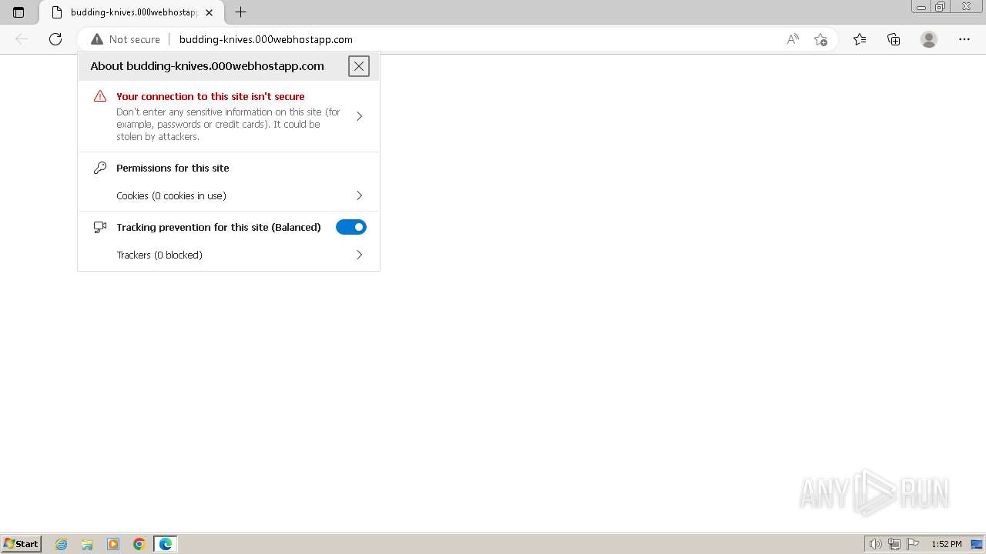
Task: Launch Internet Explorer from taskbar
Action: coord(62,544)
